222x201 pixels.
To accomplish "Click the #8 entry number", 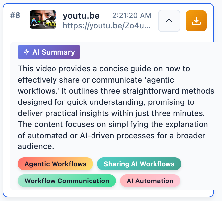I will (x=15, y=15).
